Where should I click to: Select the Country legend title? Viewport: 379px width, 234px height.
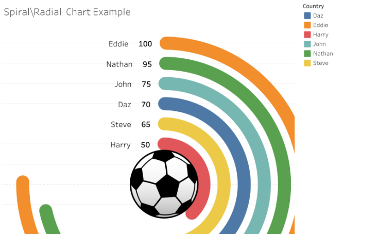(313, 6)
